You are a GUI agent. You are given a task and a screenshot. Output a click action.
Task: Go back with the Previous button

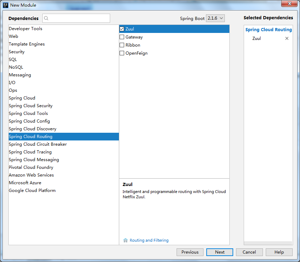[190, 252]
